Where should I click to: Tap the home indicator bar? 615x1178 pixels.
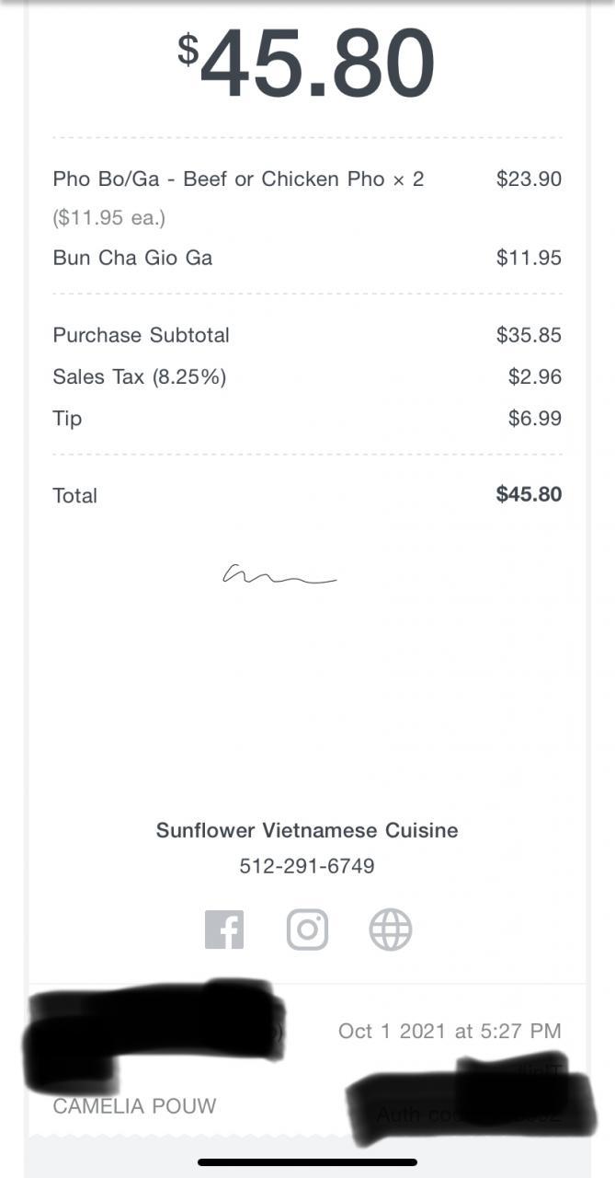tap(307, 1162)
